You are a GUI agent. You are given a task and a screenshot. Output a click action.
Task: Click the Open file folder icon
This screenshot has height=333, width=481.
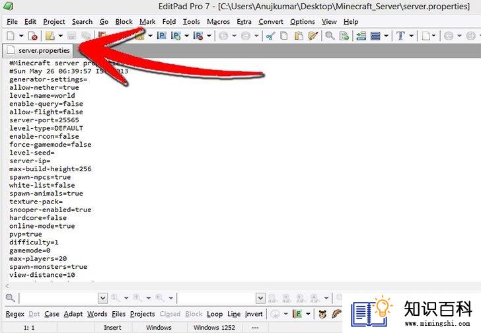click(50, 36)
